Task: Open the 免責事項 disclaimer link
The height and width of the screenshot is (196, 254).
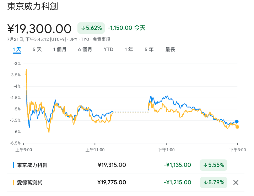Action: 101,39
